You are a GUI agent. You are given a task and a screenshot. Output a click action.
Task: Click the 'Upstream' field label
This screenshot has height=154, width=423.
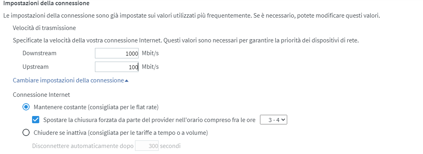36,67
